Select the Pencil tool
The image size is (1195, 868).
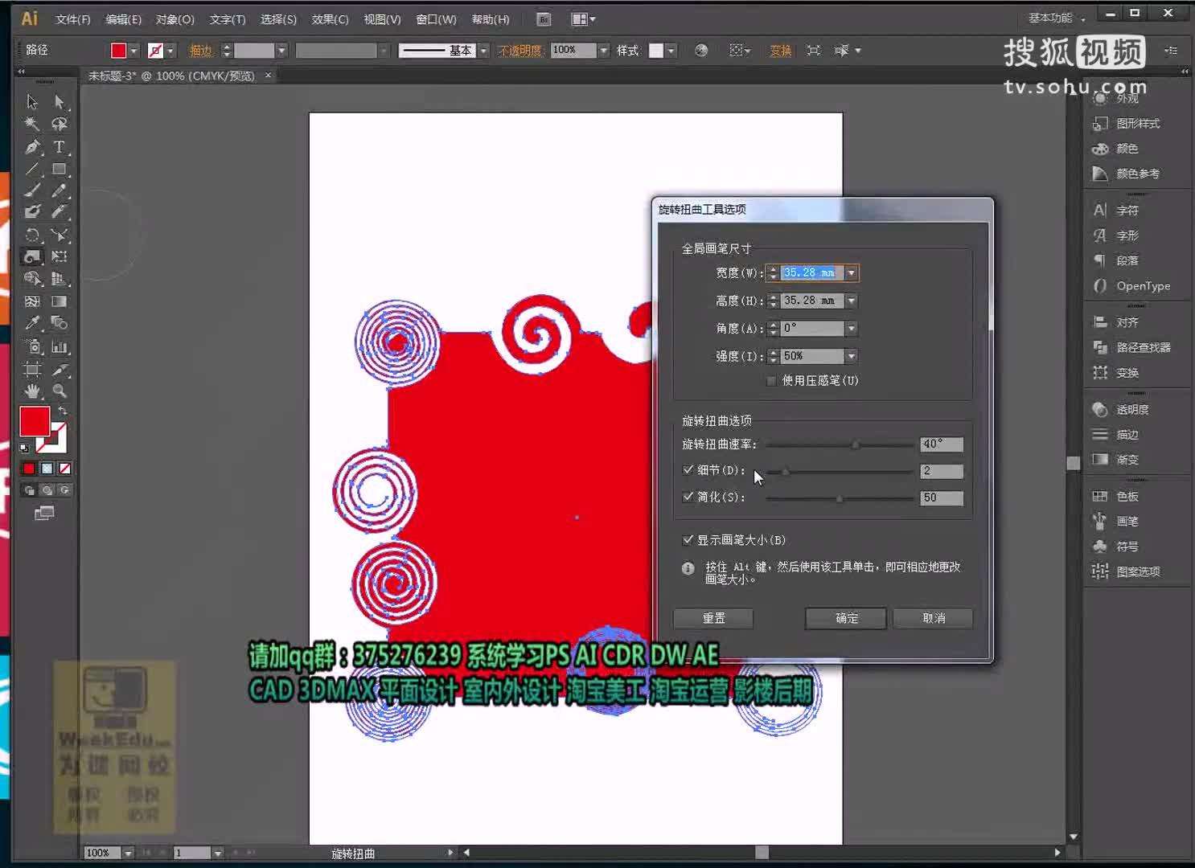click(x=59, y=190)
